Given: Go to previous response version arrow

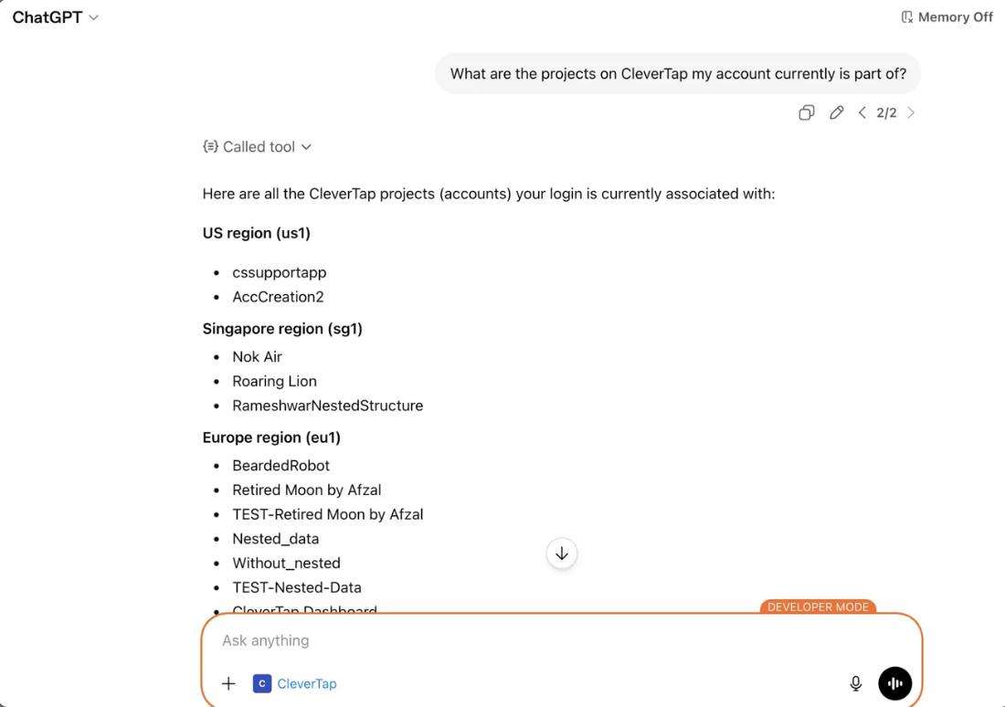Looking at the screenshot, I should [x=862, y=113].
